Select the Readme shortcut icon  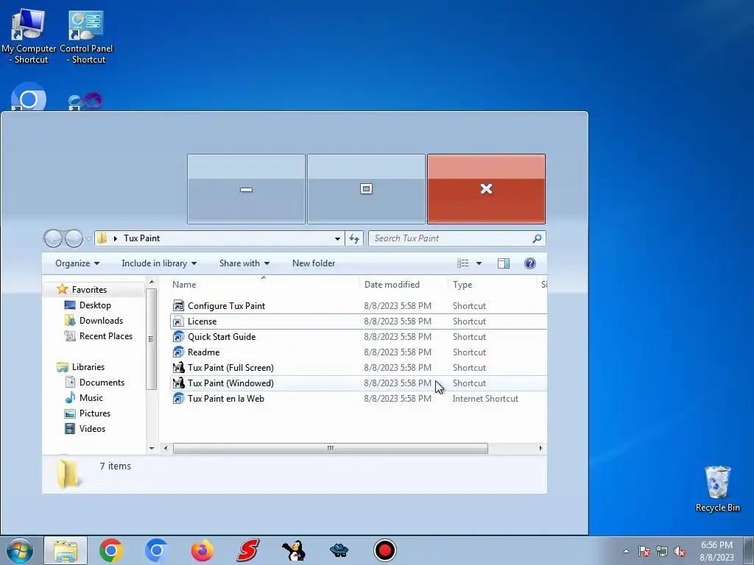pos(178,352)
